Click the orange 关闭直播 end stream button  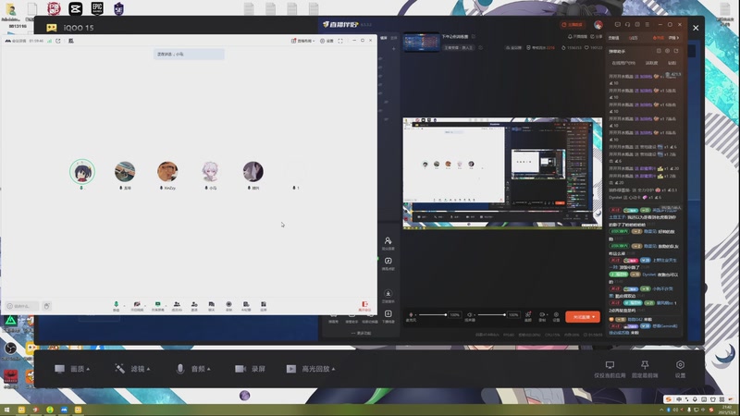(583, 317)
